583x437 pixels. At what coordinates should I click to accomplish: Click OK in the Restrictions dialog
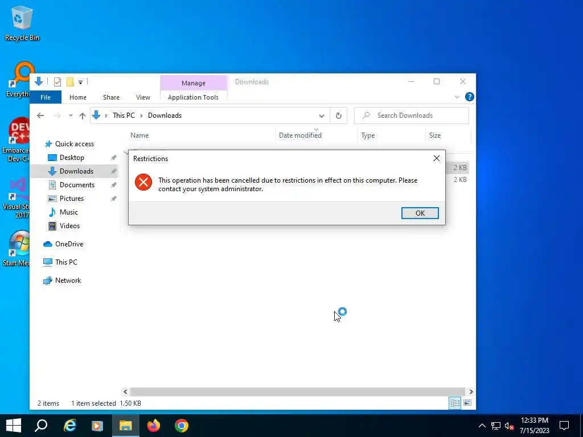tap(420, 213)
